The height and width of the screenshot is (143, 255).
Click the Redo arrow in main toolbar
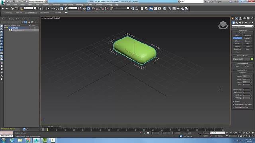coord(7,8)
